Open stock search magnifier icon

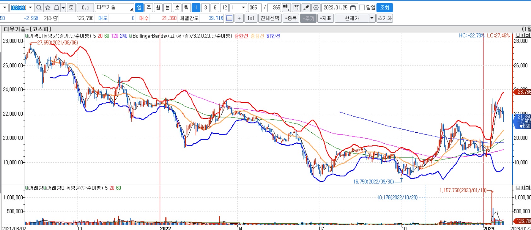[x=39, y=8]
